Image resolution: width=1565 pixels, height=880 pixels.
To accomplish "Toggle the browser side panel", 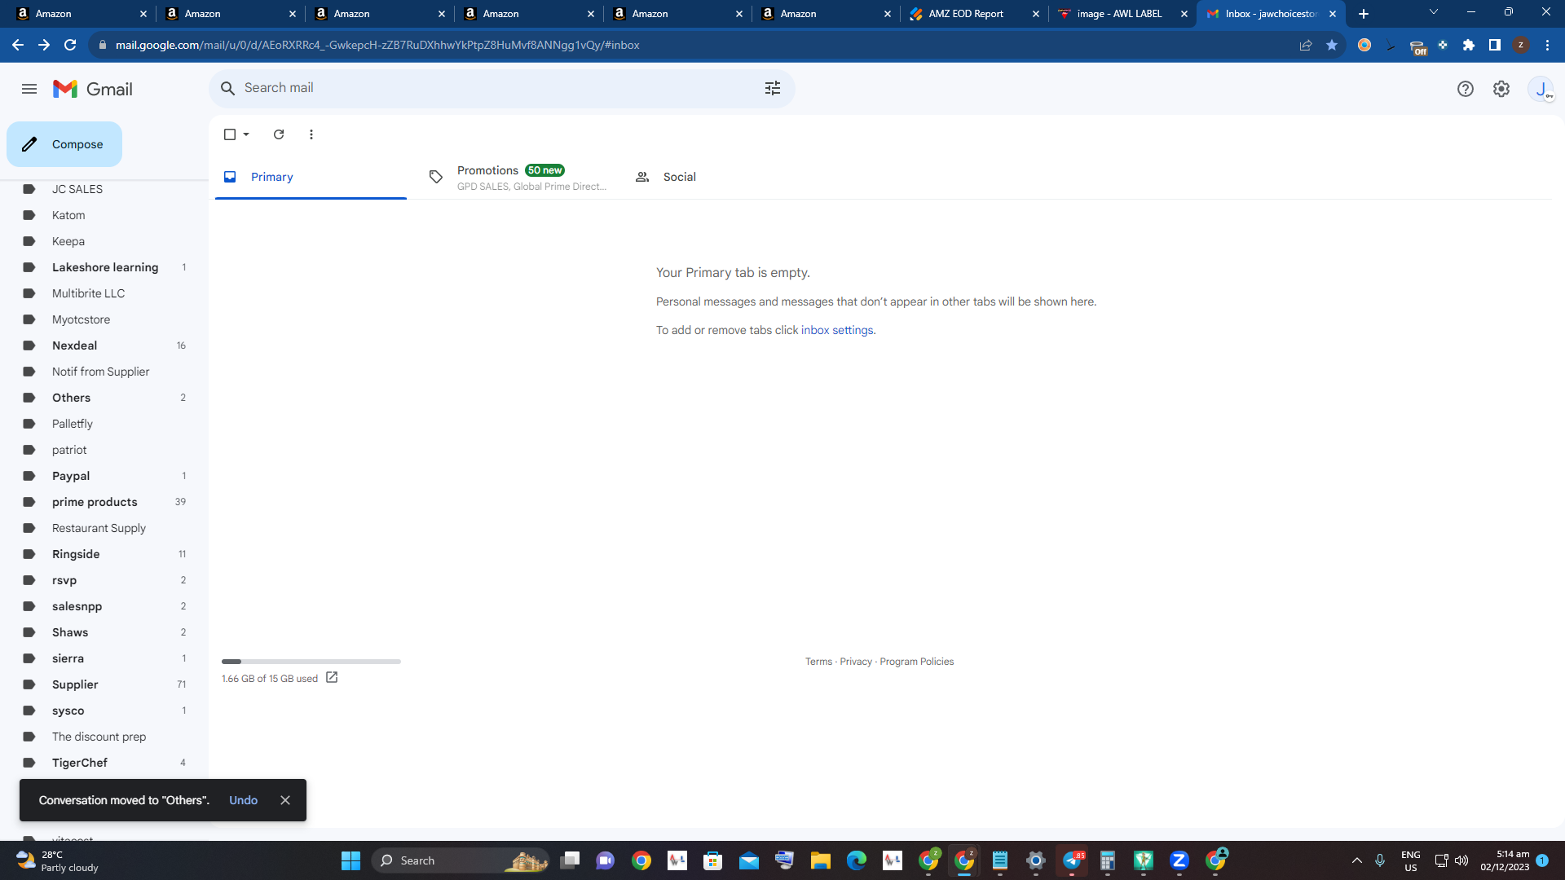I will pos(1495,45).
